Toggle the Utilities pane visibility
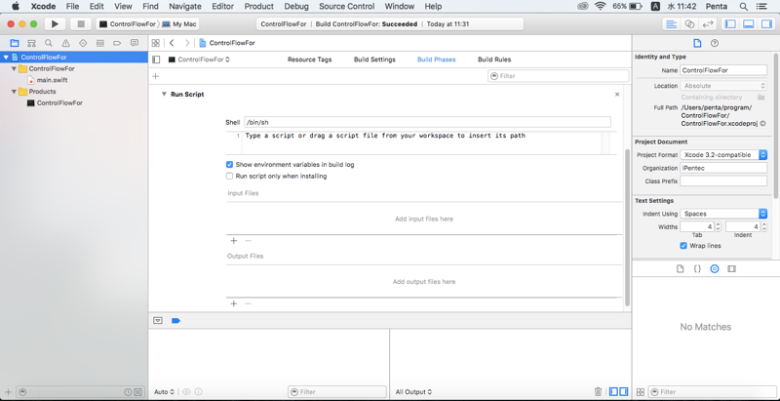Viewport: 780px width, 401px height. coord(766,23)
